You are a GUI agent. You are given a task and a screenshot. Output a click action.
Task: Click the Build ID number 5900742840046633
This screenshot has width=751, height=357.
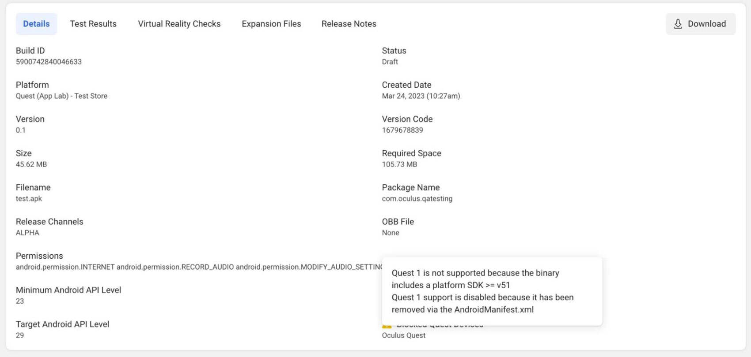click(x=49, y=62)
